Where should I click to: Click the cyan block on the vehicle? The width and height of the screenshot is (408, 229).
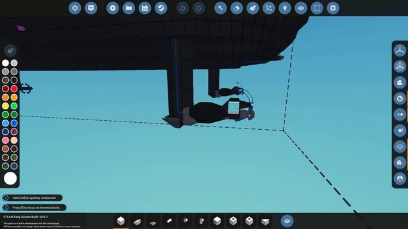(x=233, y=108)
